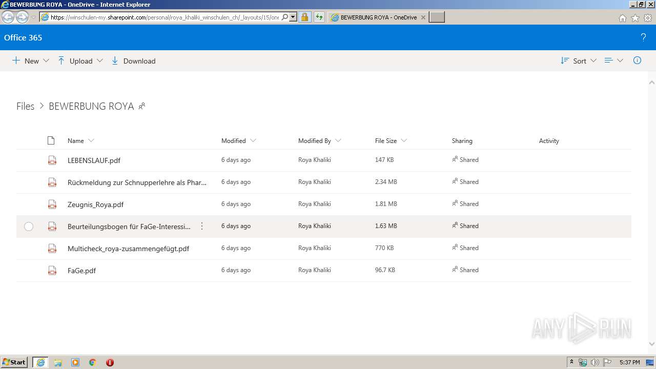Click the Office 365 help question mark
Screen dimensions: 656x369
tap(643, 37)
